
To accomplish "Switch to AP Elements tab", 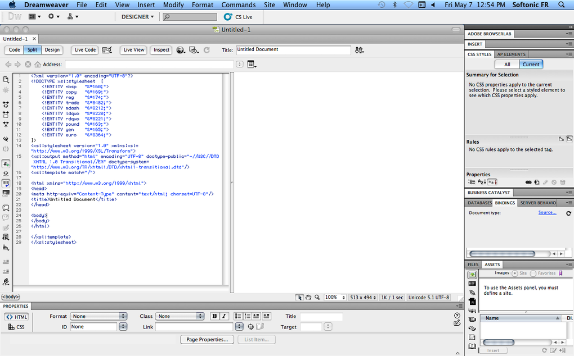I will pos(511,54).
